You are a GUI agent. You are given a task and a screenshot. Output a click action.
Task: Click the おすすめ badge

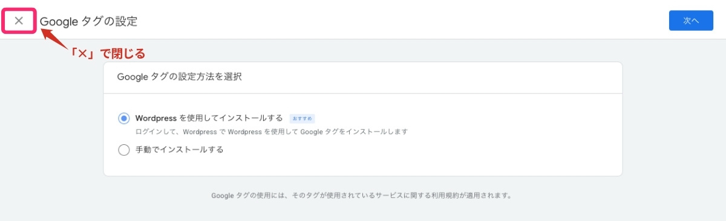302,118
